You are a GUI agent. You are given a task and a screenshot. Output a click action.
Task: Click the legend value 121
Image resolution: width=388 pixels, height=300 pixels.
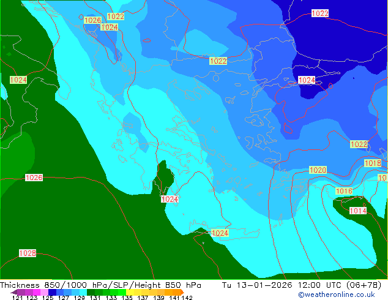click(17, 298)
